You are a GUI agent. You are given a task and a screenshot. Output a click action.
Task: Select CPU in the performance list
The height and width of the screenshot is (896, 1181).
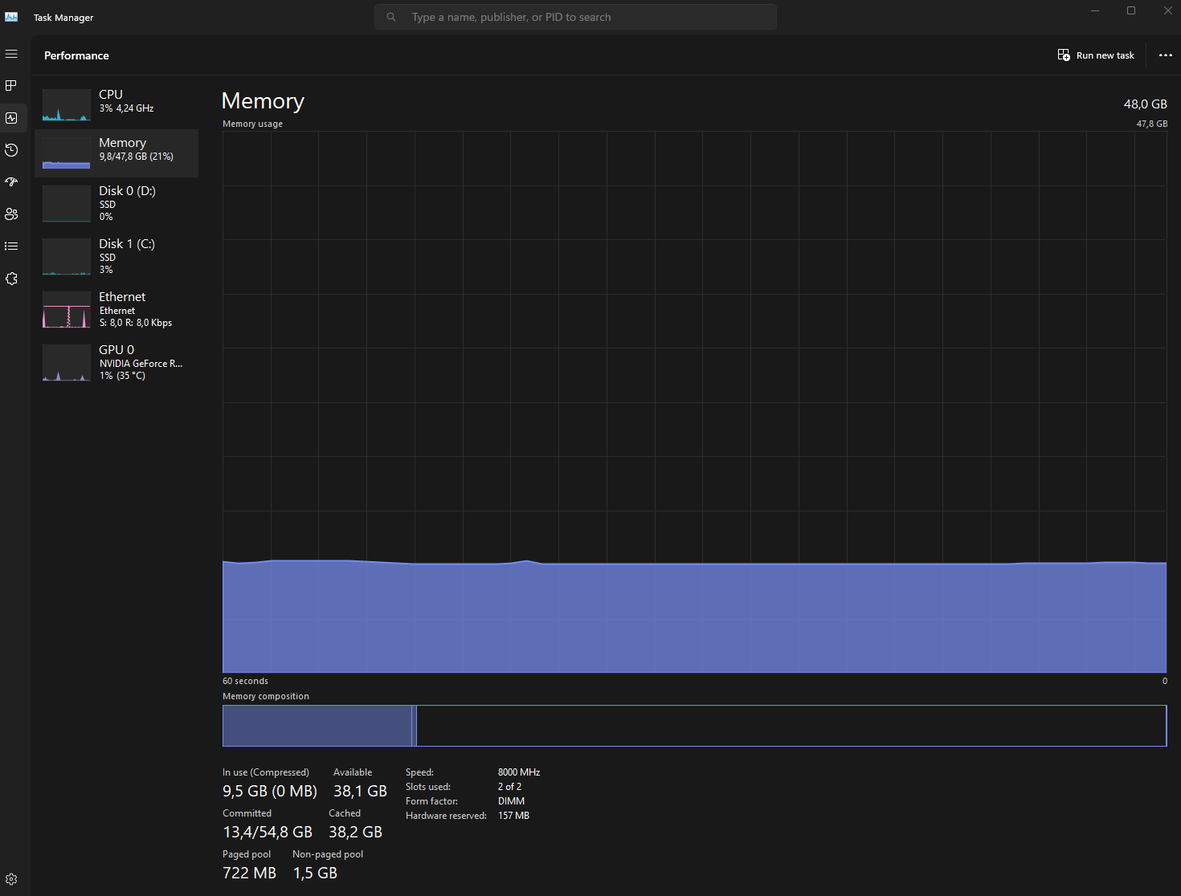tap(116, 100)
